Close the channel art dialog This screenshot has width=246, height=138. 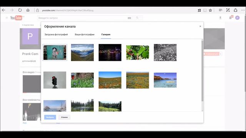[200, 26]
